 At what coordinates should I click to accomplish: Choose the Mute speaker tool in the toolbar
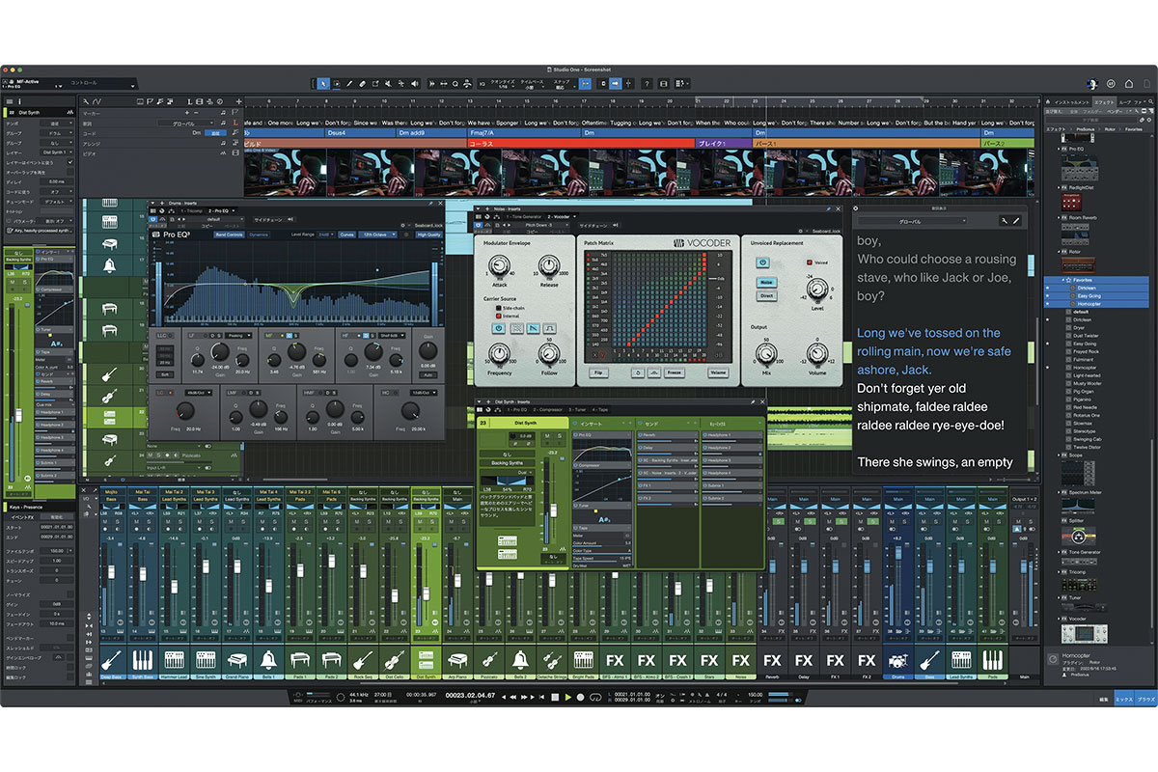(389, 84)
